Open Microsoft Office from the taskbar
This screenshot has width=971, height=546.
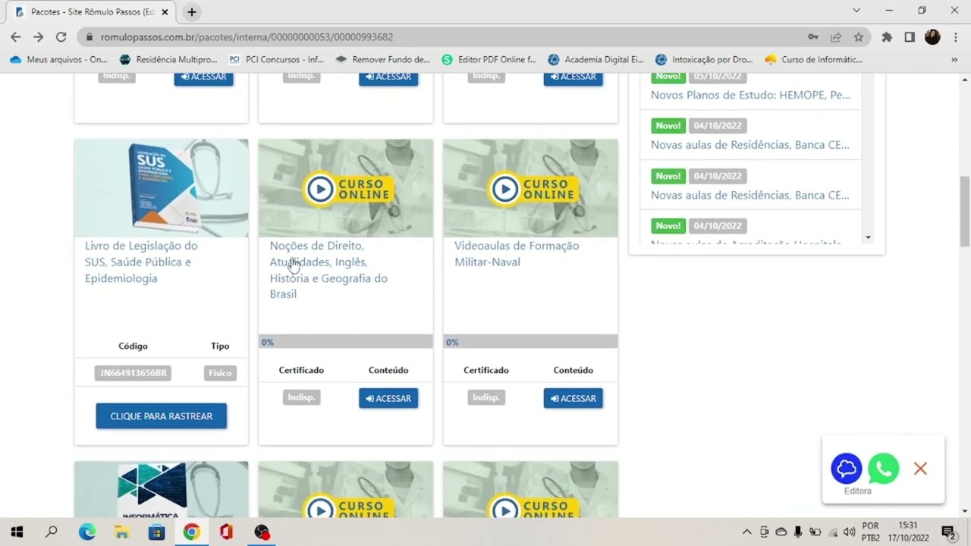coord(226,532)
